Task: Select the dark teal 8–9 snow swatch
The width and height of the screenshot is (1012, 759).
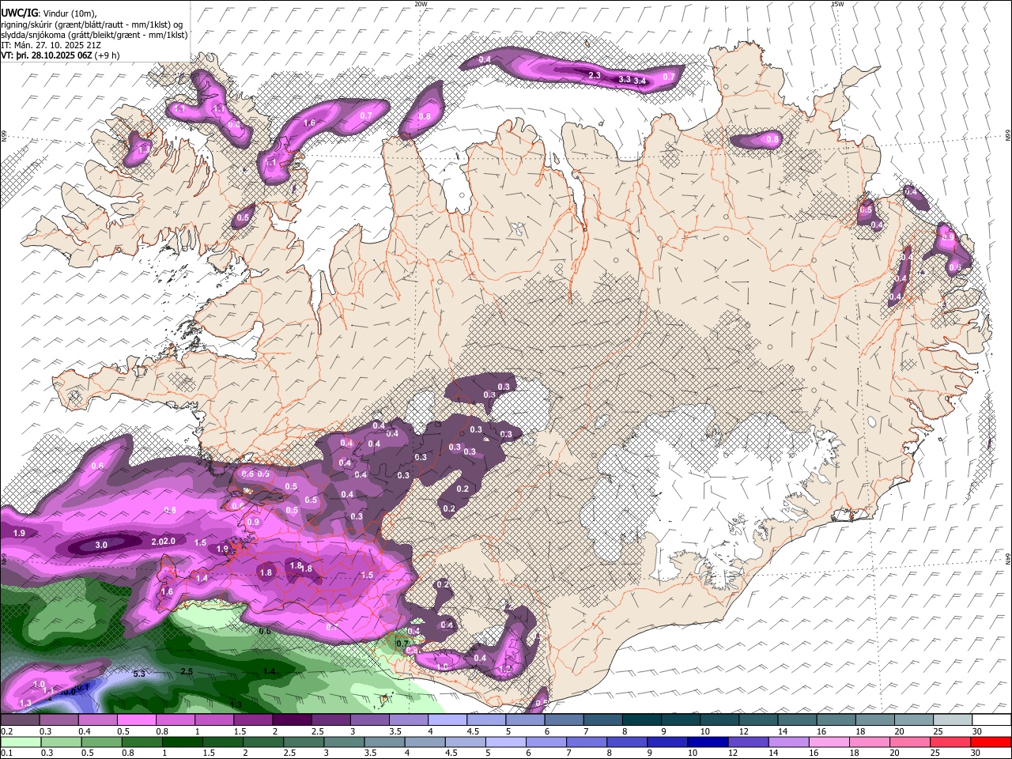Action: (x=642, y=720)
